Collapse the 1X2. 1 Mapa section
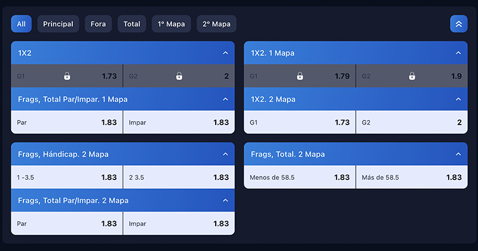The width and height of the screenshot is (478, 251). pyautogui.click(x=458, y=53)
